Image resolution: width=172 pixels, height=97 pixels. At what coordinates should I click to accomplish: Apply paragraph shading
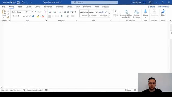pyautogui.click(x=67, y=16)
